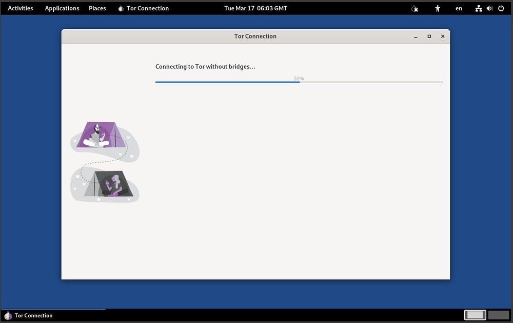
Task: Open the Tue Mar 17 clock dropdown
Action: (x=255, y=8)
